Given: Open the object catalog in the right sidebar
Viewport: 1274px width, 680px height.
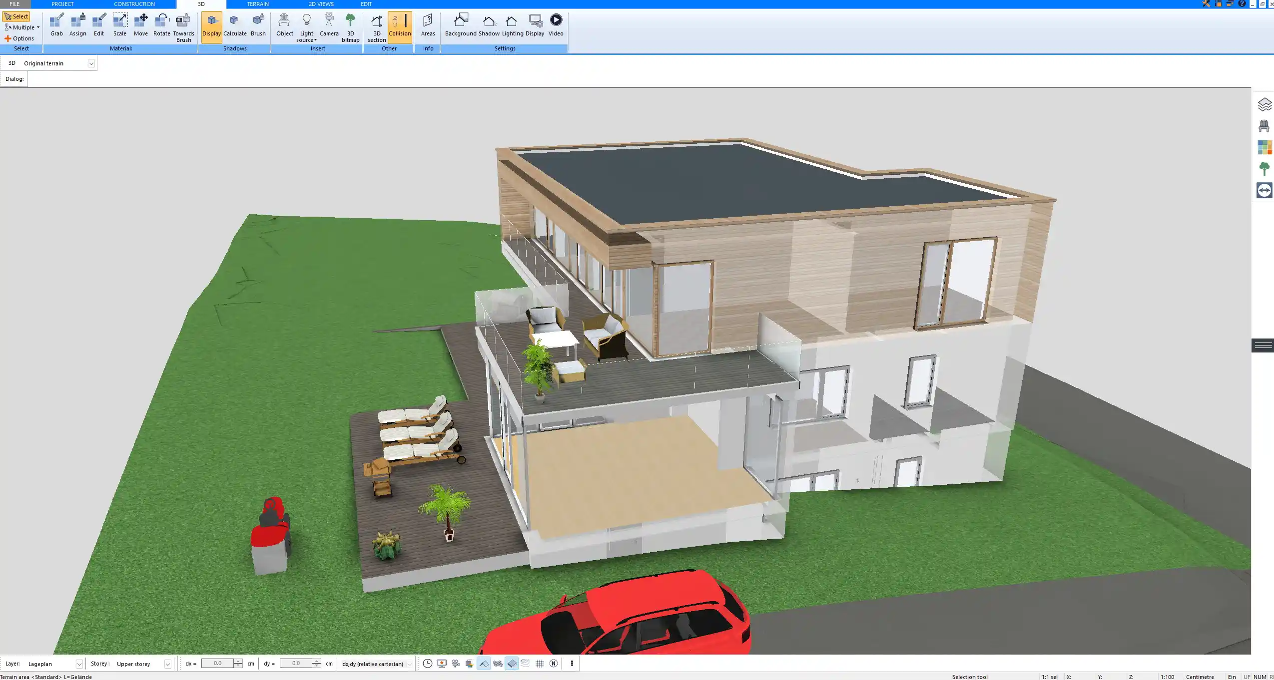Looking at the screenshot, I should tap(1265, 125).
